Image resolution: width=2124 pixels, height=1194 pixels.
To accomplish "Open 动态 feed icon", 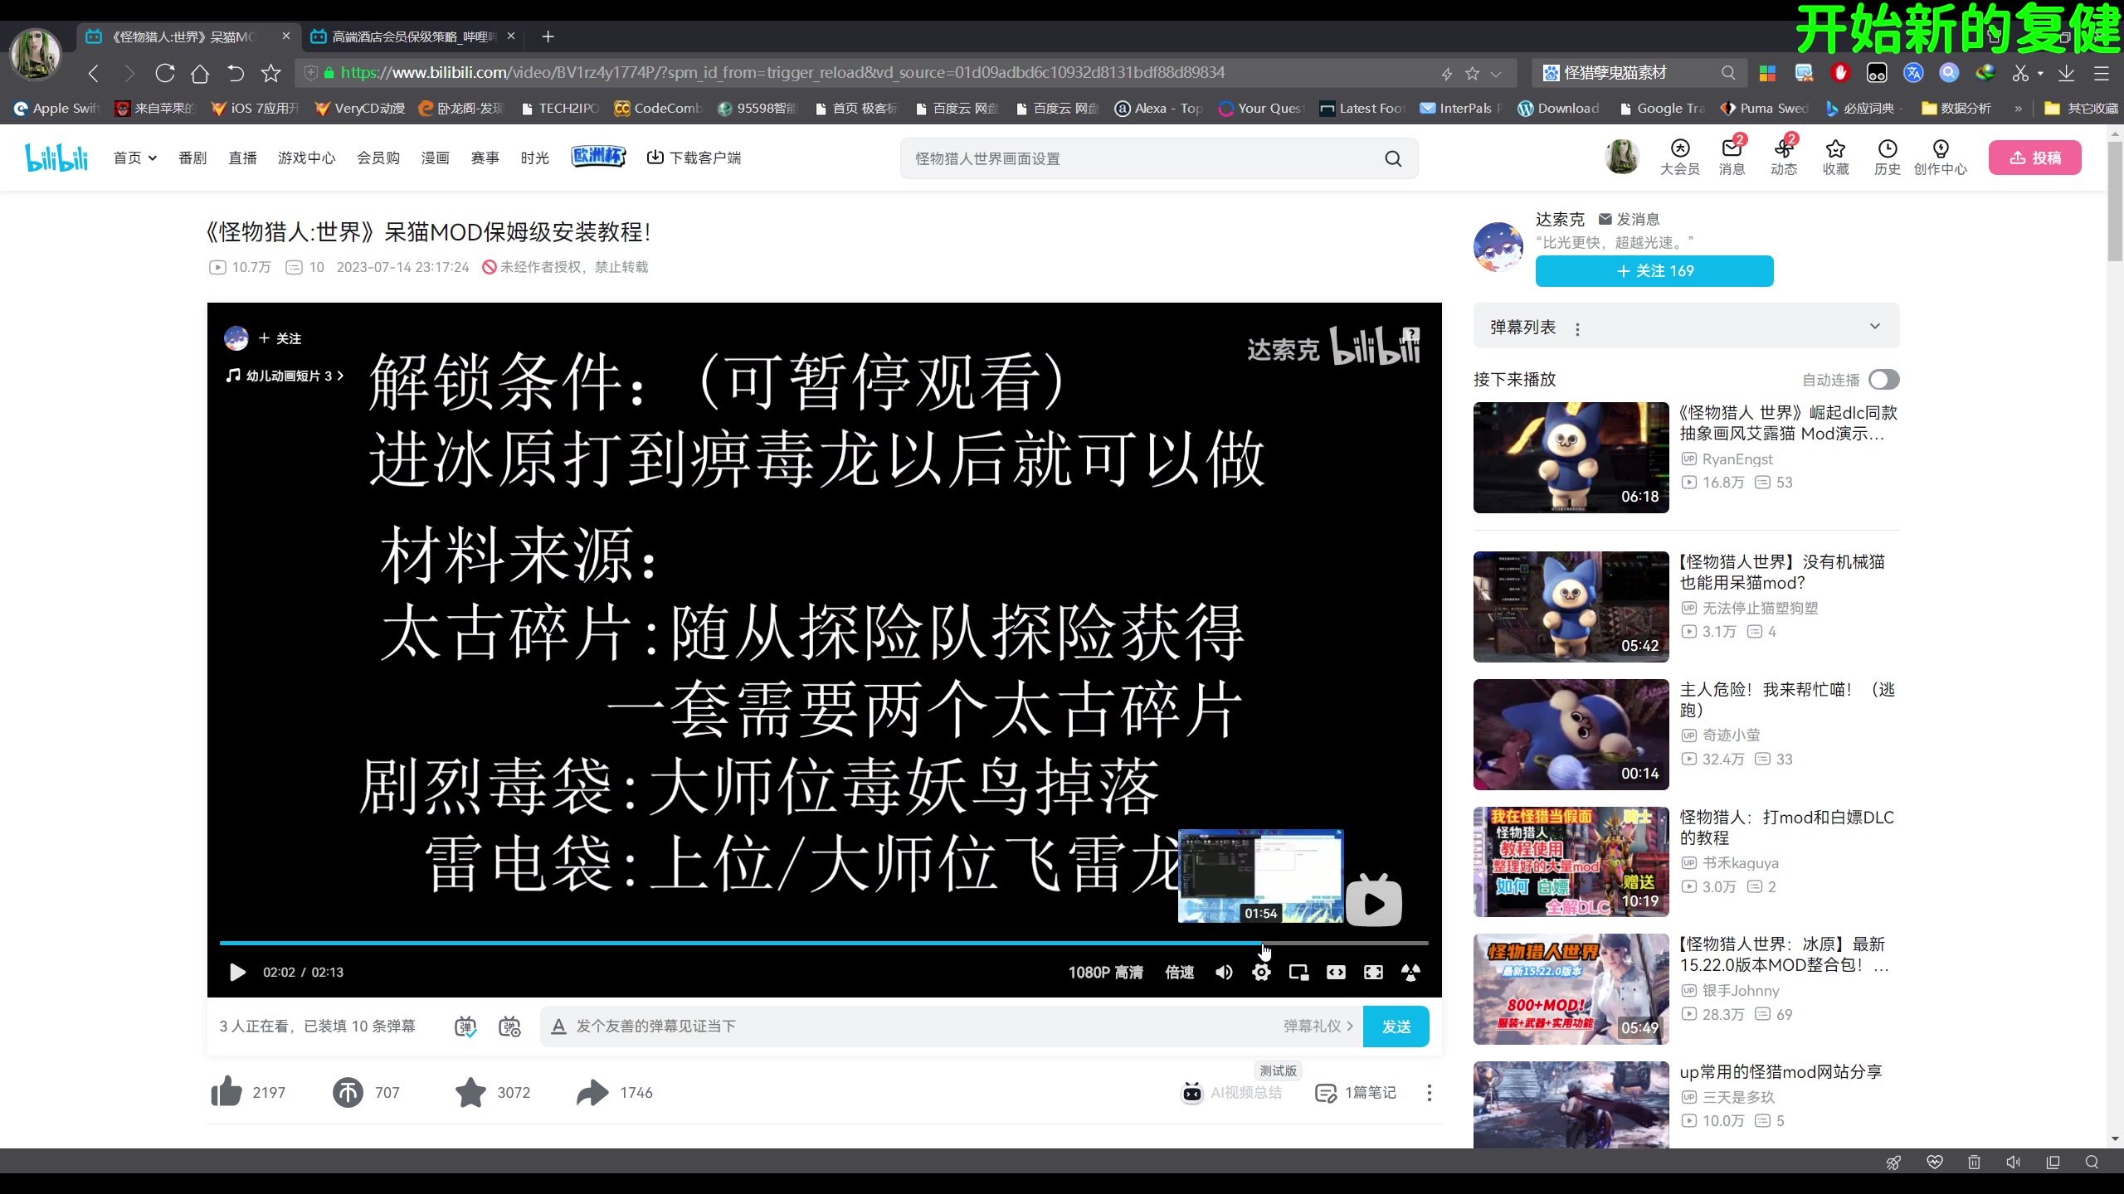I will tap(1784, 156).
